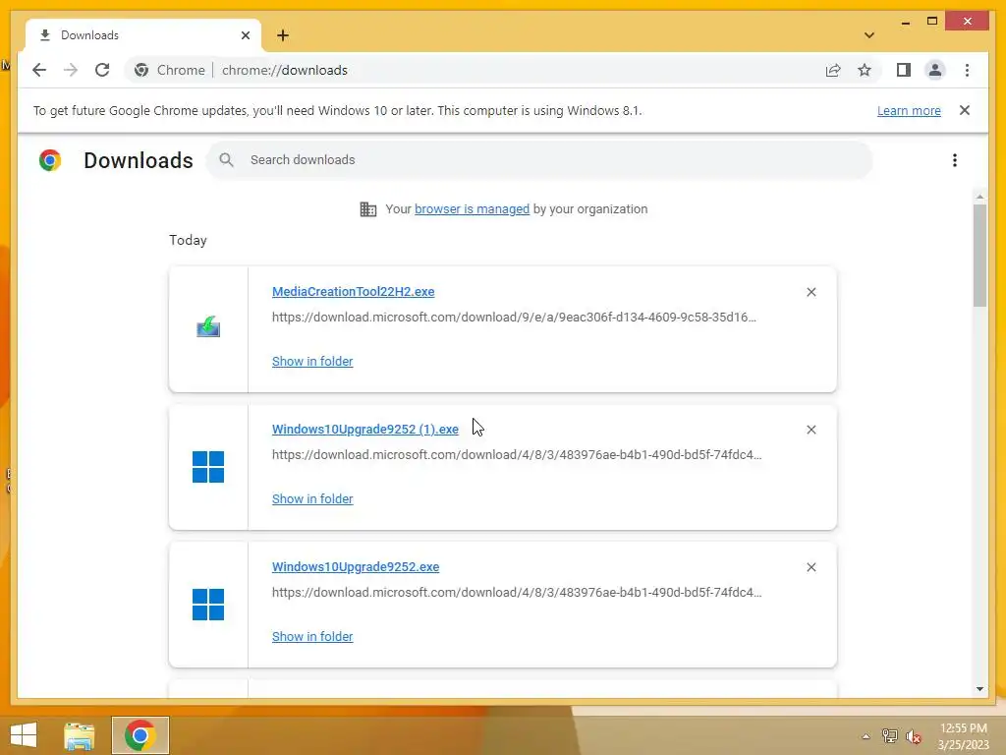Viewport: 1006px width, 755px height.
Task: Open a new tab with plus button
Action: (283, 35)
